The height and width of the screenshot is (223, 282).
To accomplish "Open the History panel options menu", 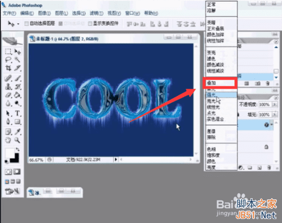I will [x=276, y=42].
